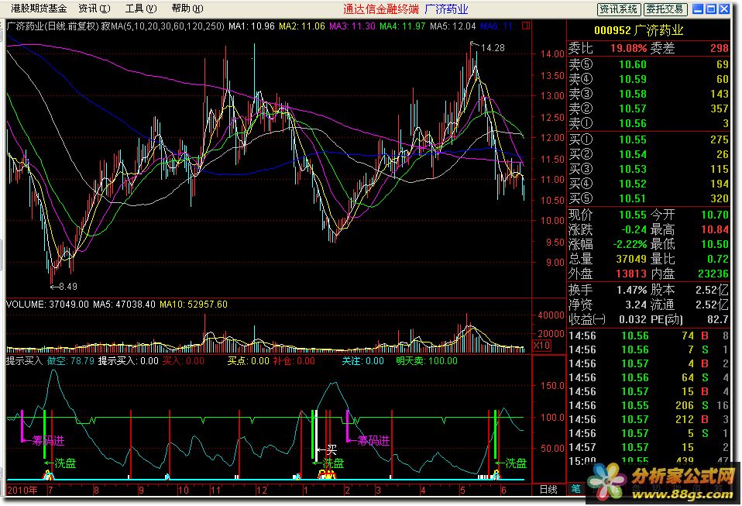The image size is (742, 506).
Task: Click the 8.49 low price label
Action: (x=67, y=287)
